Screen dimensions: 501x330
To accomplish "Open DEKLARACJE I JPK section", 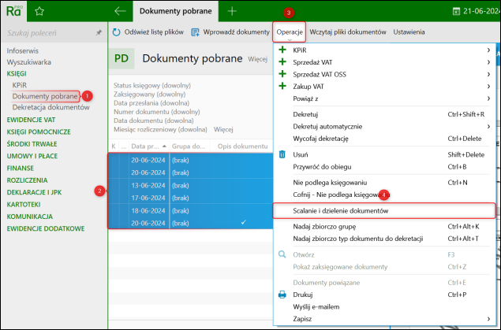I will pos(34,193).
